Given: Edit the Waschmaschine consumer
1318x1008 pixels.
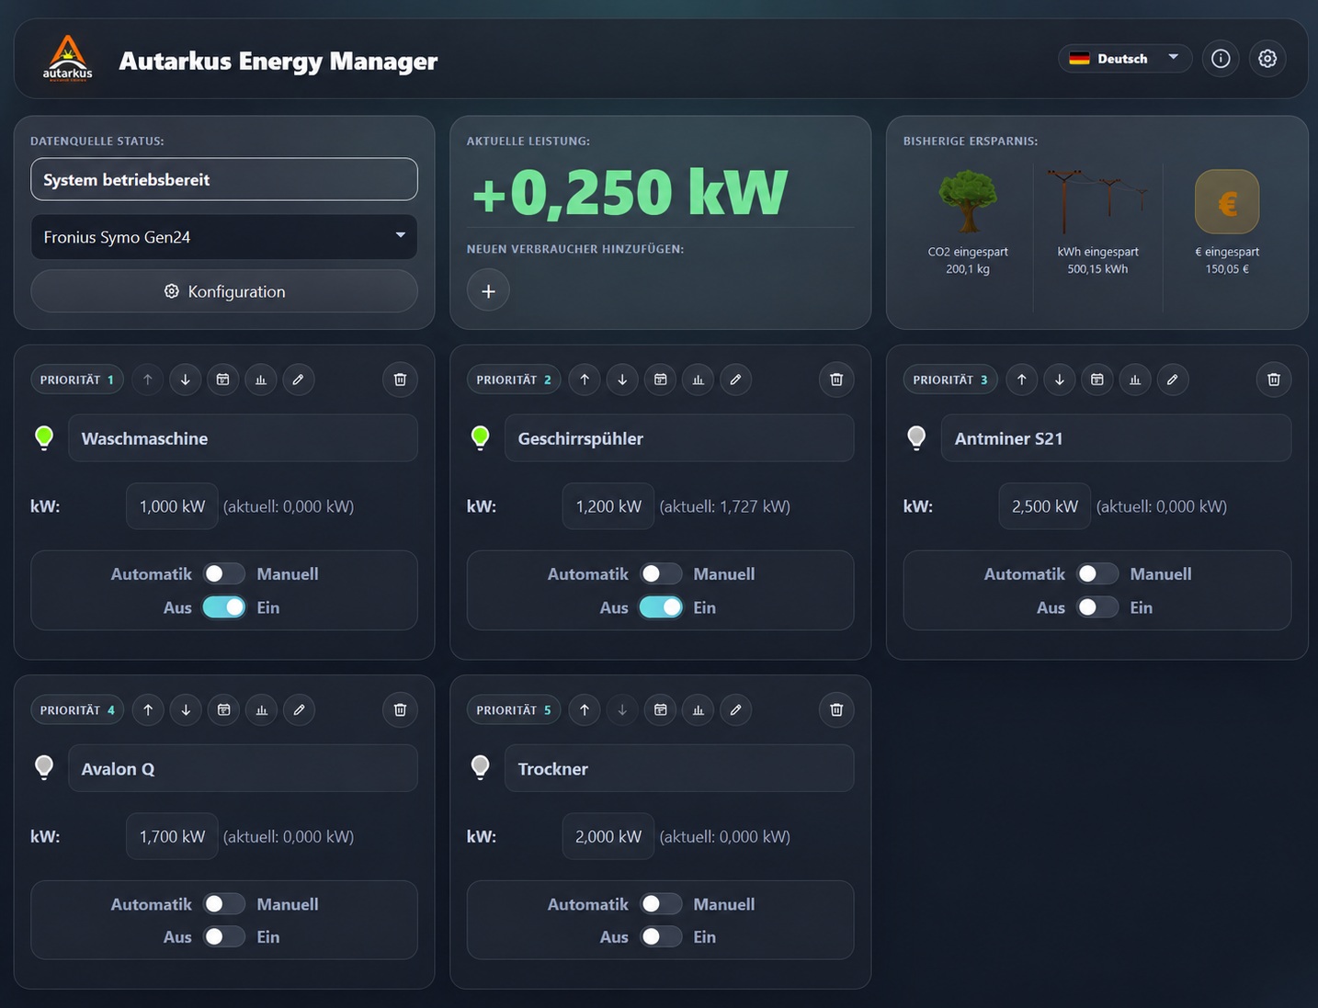Looking at the screenshot, I should [299, 379].
